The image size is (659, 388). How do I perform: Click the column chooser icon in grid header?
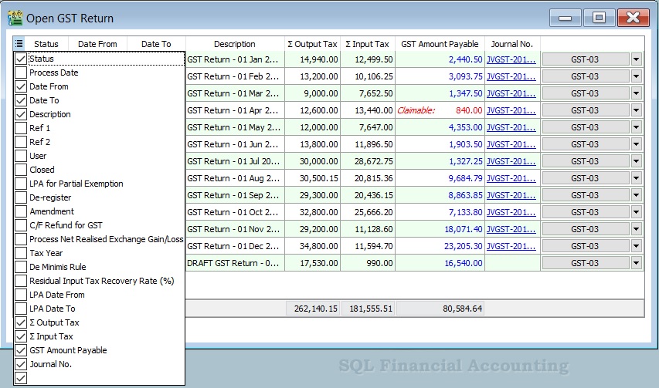19,44
